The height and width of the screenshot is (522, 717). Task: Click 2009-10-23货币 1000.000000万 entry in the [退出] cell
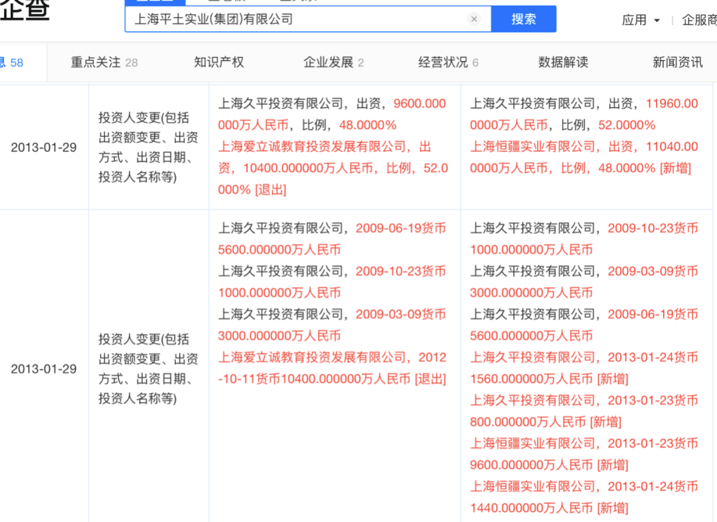point(332,282)
